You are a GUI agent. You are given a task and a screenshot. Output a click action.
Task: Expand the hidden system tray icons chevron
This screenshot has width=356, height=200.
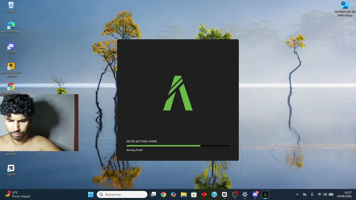point(297,194)
